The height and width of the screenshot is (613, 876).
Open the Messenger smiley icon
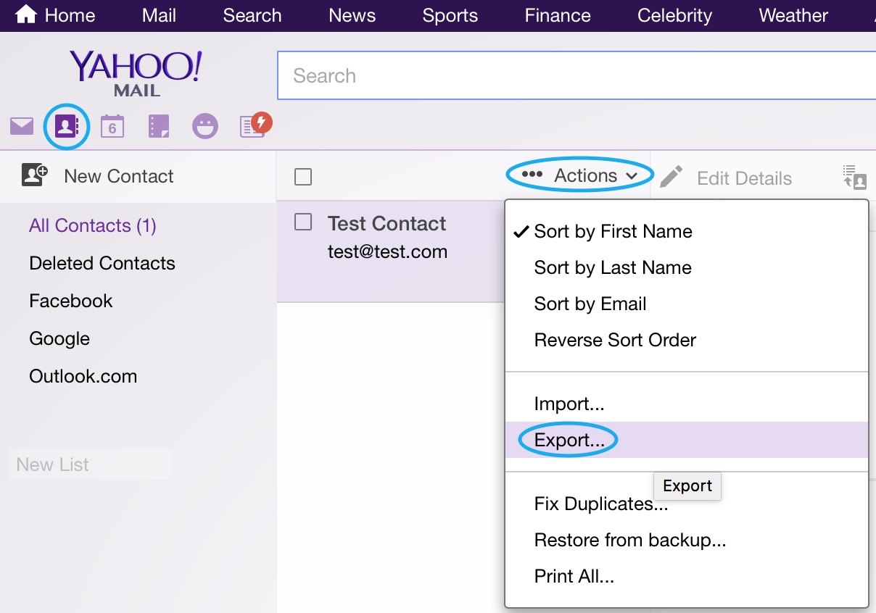[205, 127]
